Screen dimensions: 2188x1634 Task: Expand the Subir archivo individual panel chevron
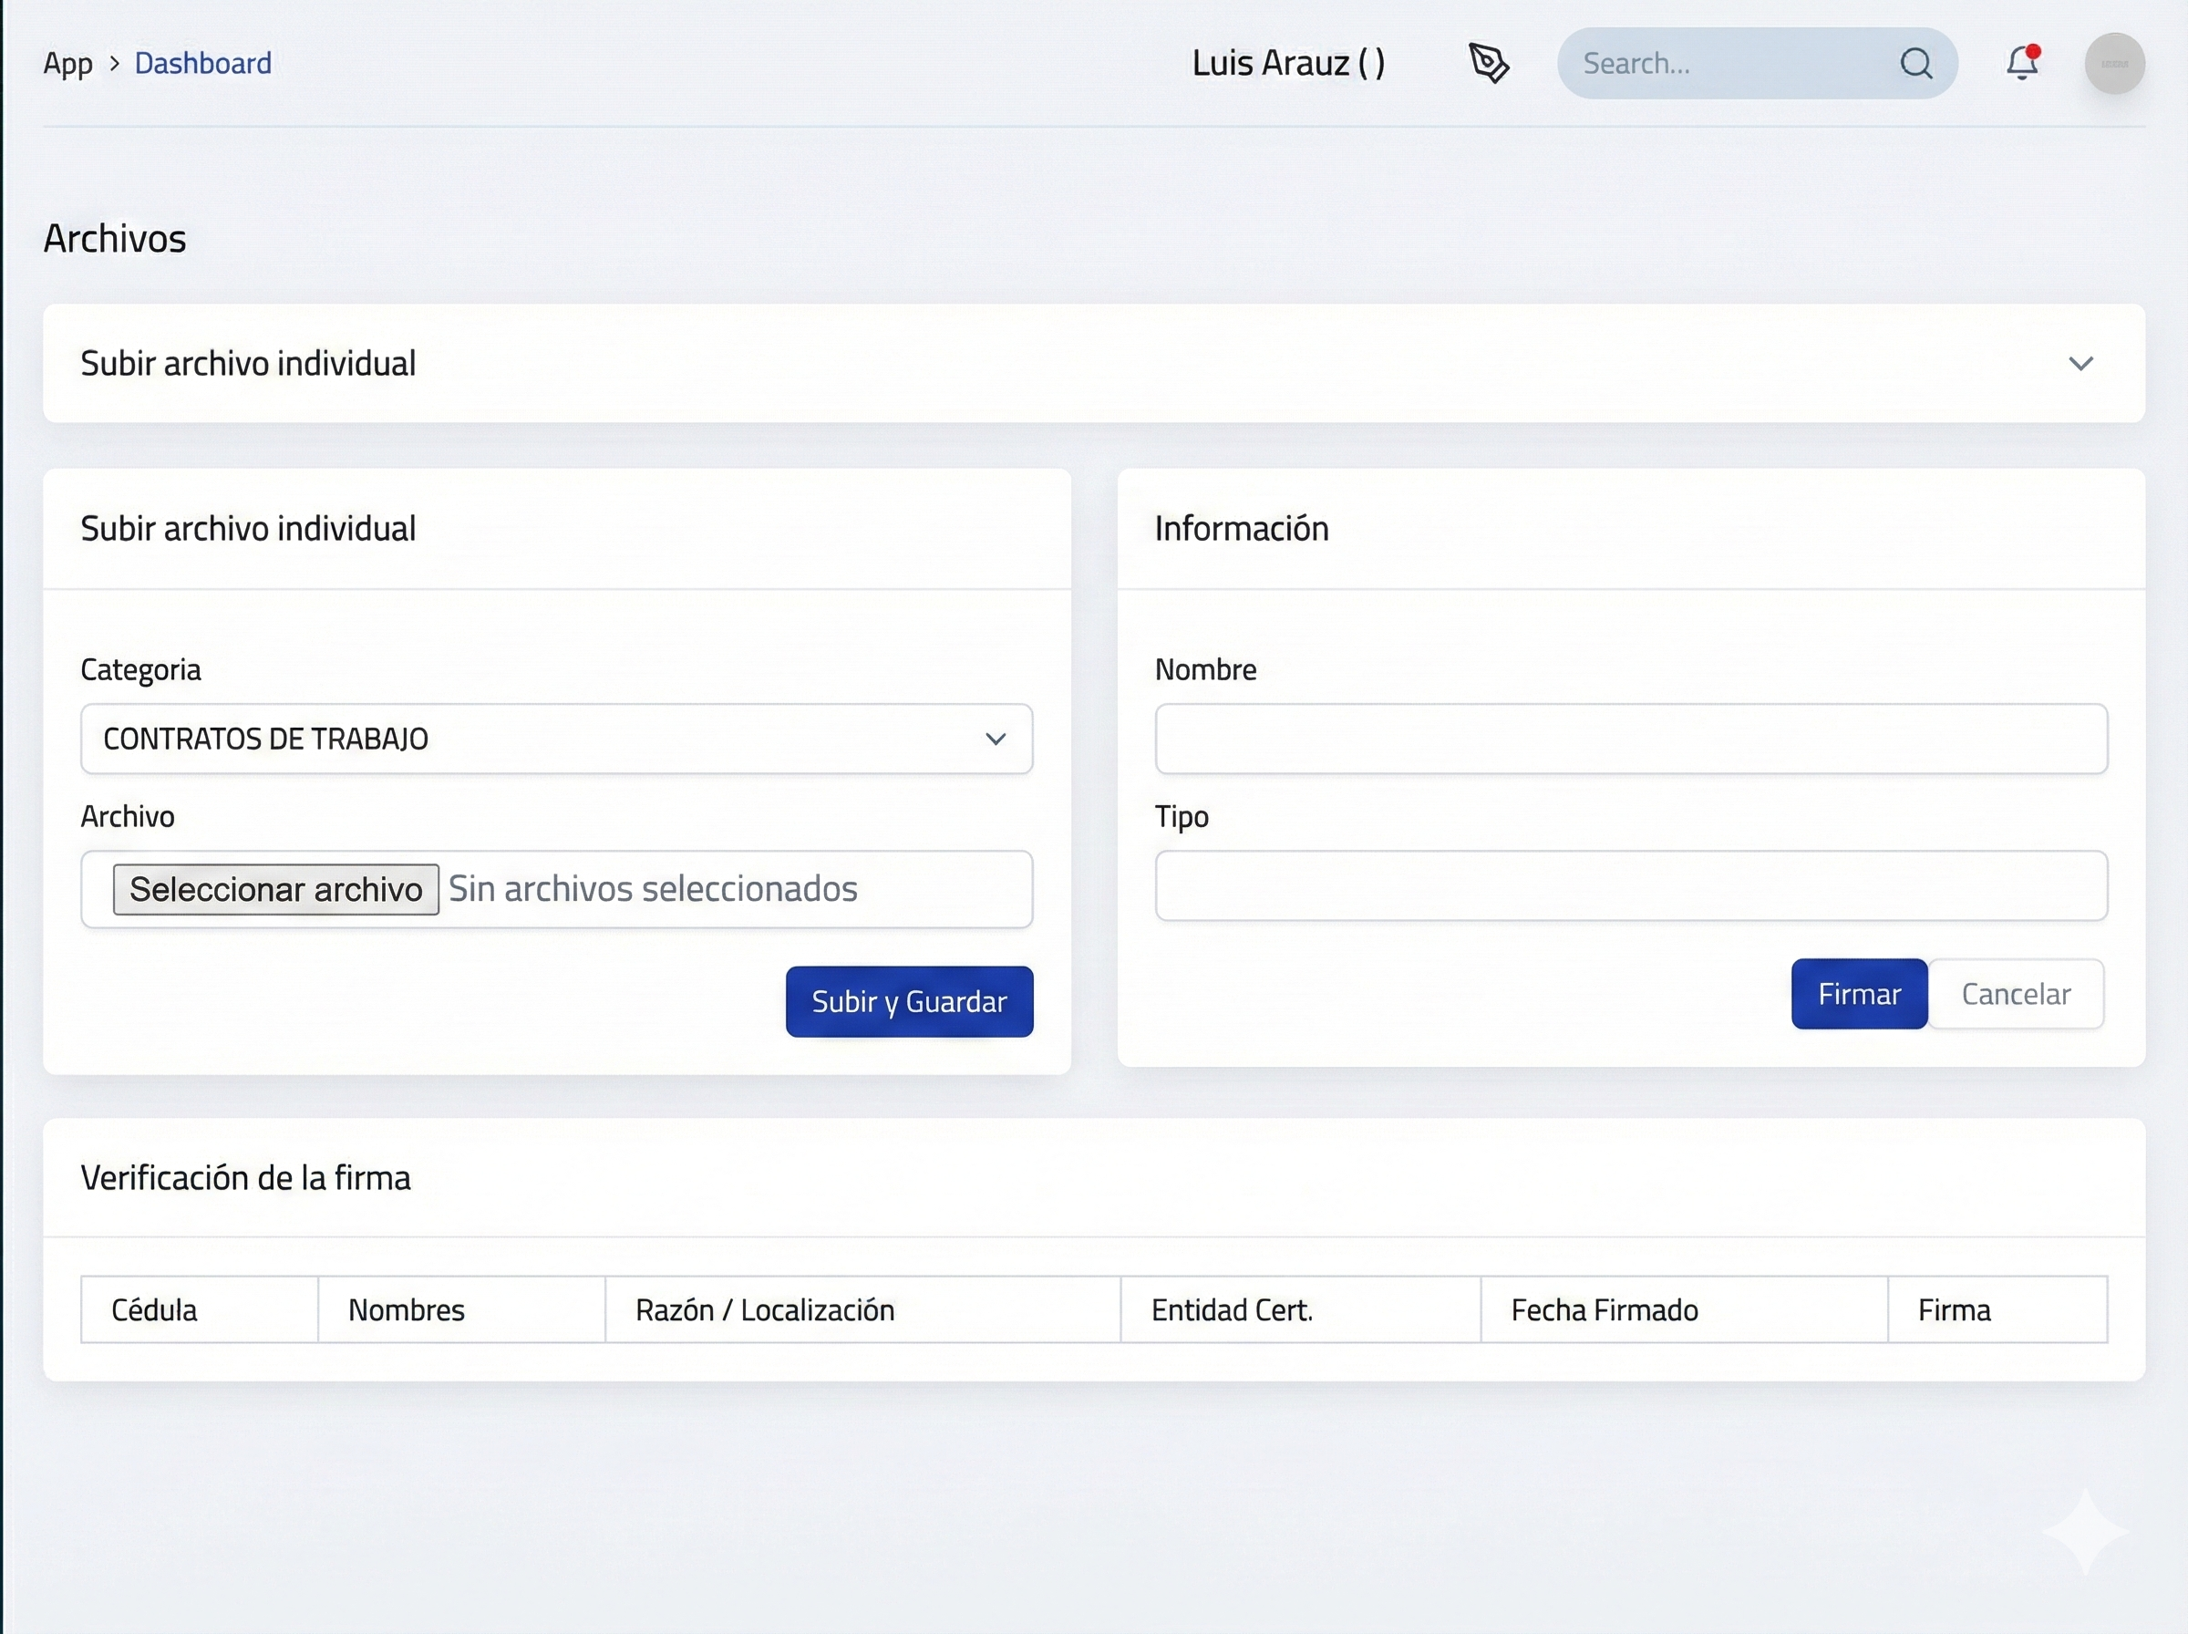tap(2080, 364)
